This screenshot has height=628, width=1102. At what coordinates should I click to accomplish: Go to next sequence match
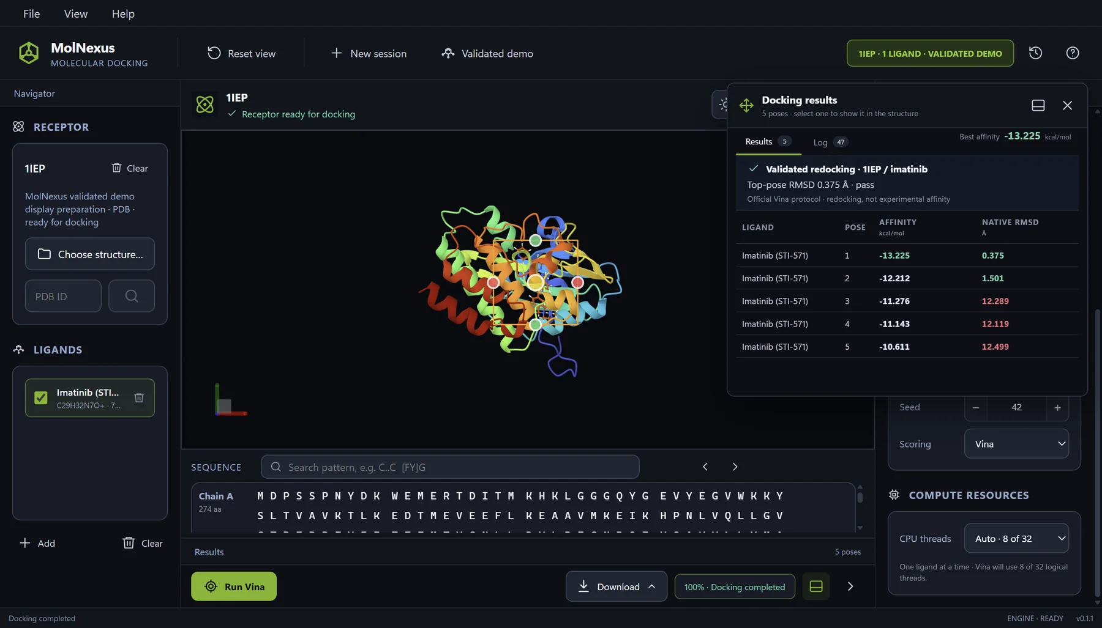tap(735, 467)
